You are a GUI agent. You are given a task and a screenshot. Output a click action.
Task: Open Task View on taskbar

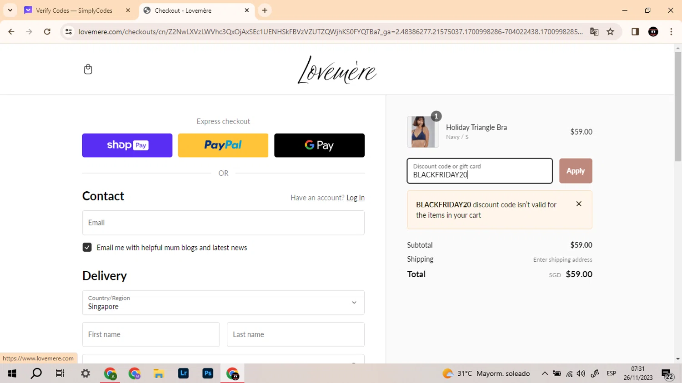pos(60,373)
